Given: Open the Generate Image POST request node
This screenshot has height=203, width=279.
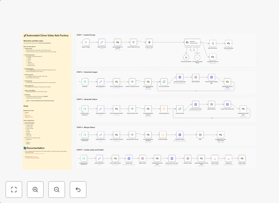Looking at the screenshot, I should tap(180, 77).
